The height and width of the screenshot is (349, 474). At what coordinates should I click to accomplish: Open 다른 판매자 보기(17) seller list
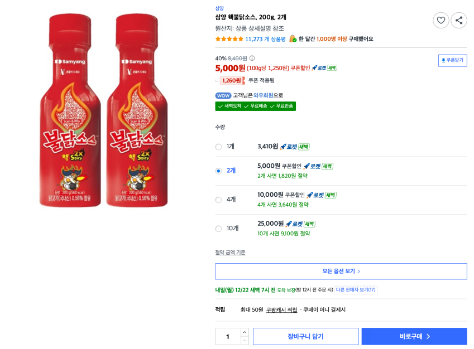click(x=356, y=290)
